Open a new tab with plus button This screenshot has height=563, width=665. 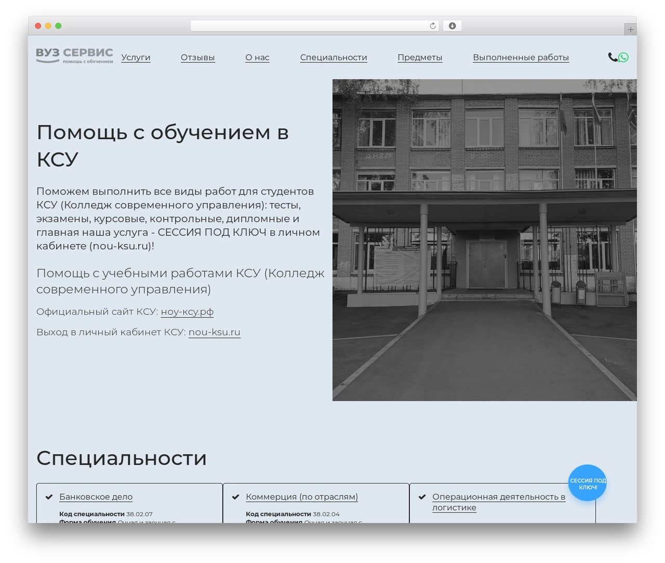pos(630,30)
